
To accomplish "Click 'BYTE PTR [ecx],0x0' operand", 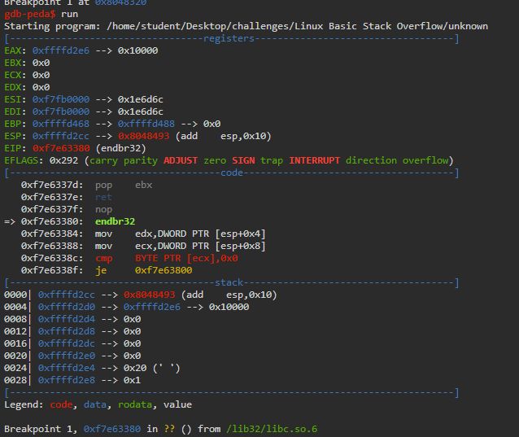I will [186, 258].
